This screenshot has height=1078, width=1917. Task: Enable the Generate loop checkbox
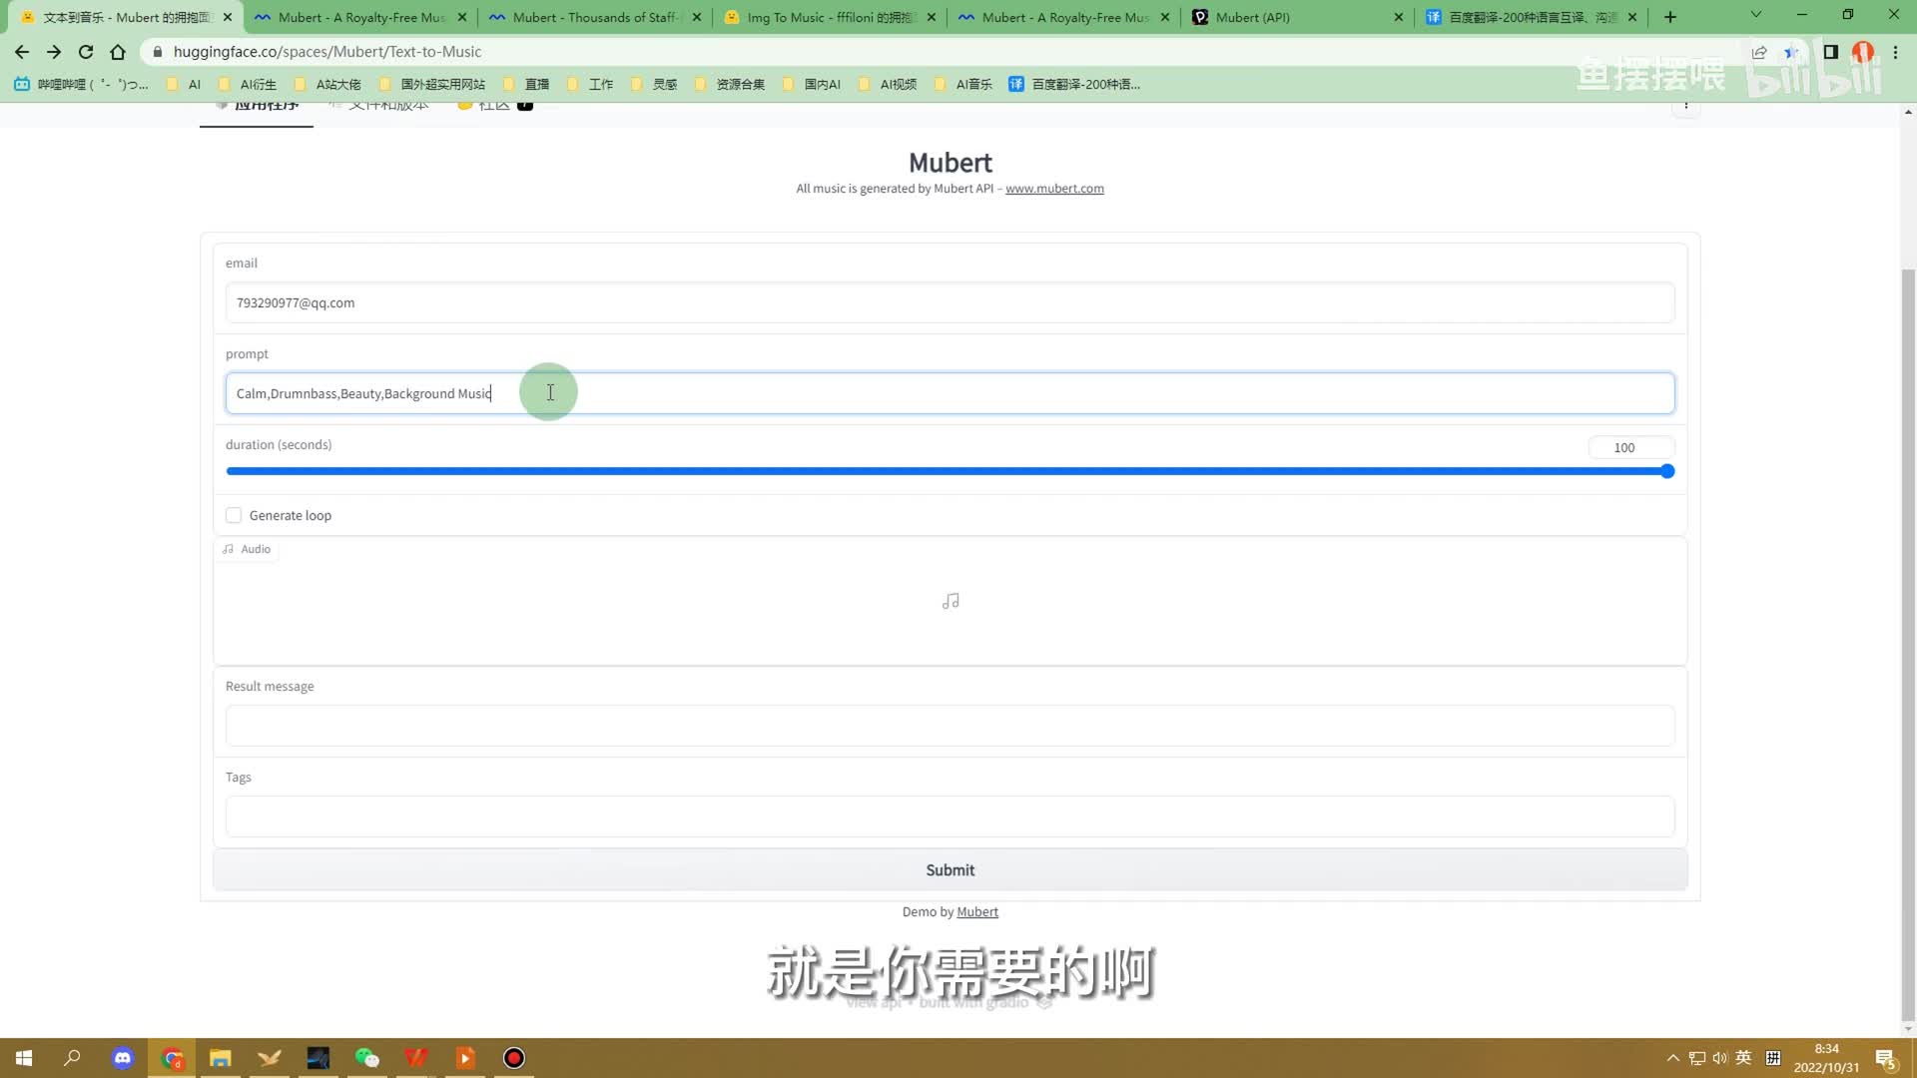click(x=234, y=516)
